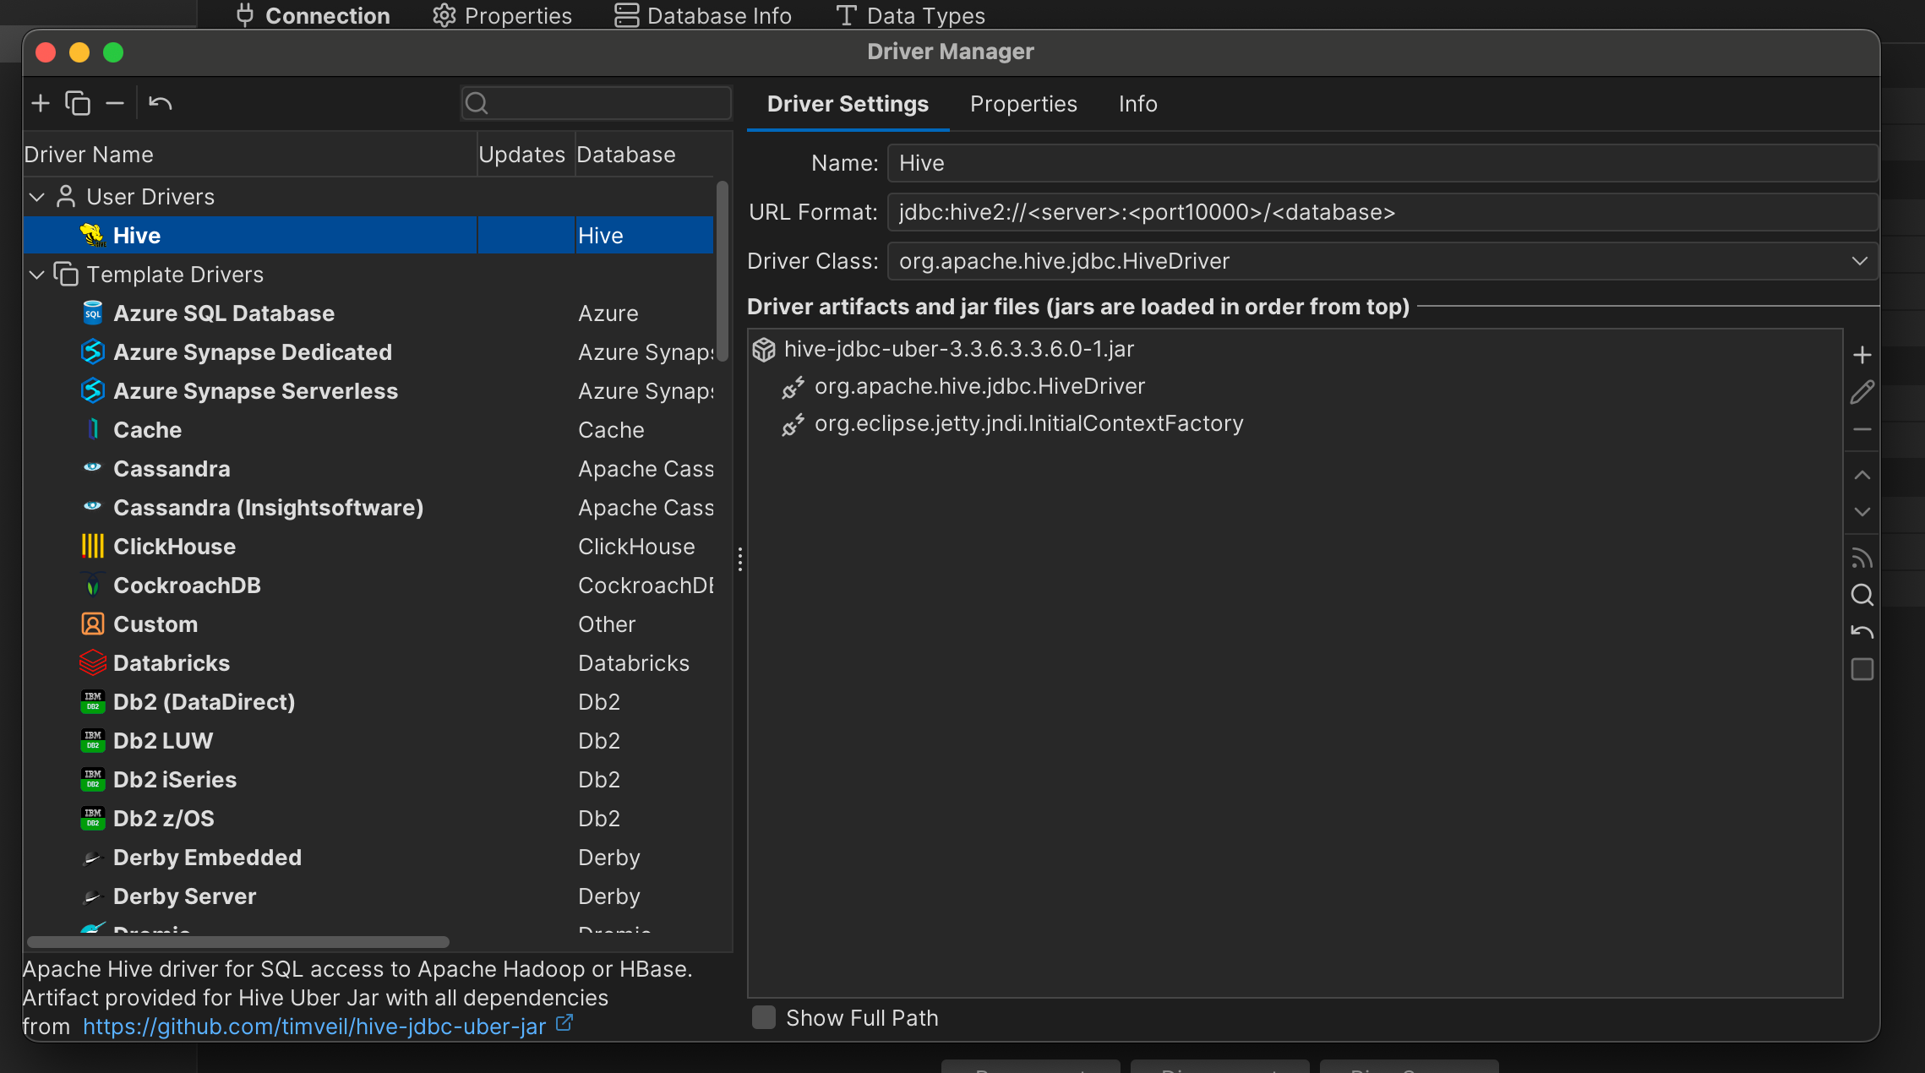Click the ClickHouse driver icon
This screenshot has height=1073, width=1925.
92,546
